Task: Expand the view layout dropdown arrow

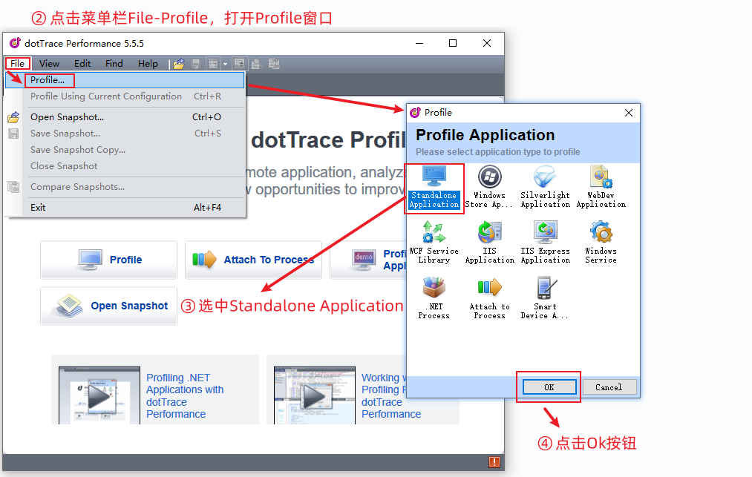Action: tap(225, 64)
